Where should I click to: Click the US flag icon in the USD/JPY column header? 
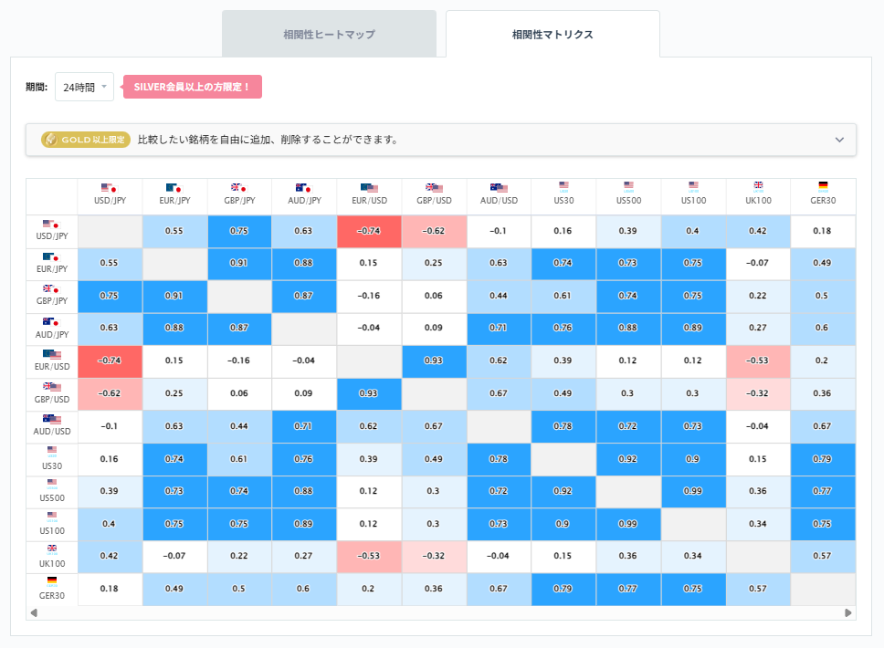(x=103, y=186)
